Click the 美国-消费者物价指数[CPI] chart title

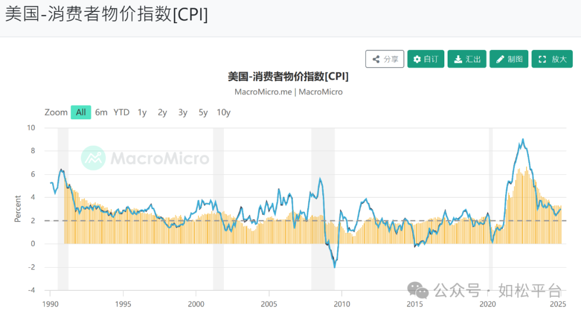288,77
